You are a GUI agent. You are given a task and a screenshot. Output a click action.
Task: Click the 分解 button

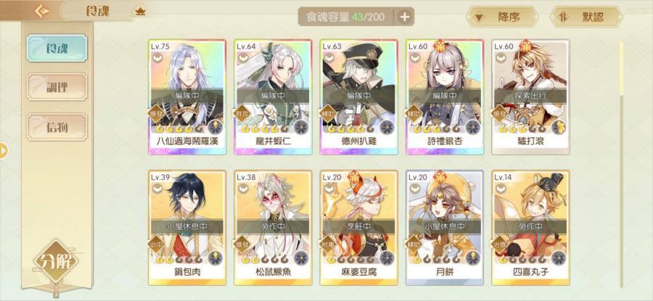pyautogui.click(x=56, y=261)
